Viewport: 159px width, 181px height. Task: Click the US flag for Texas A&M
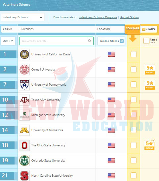(111, 100)
